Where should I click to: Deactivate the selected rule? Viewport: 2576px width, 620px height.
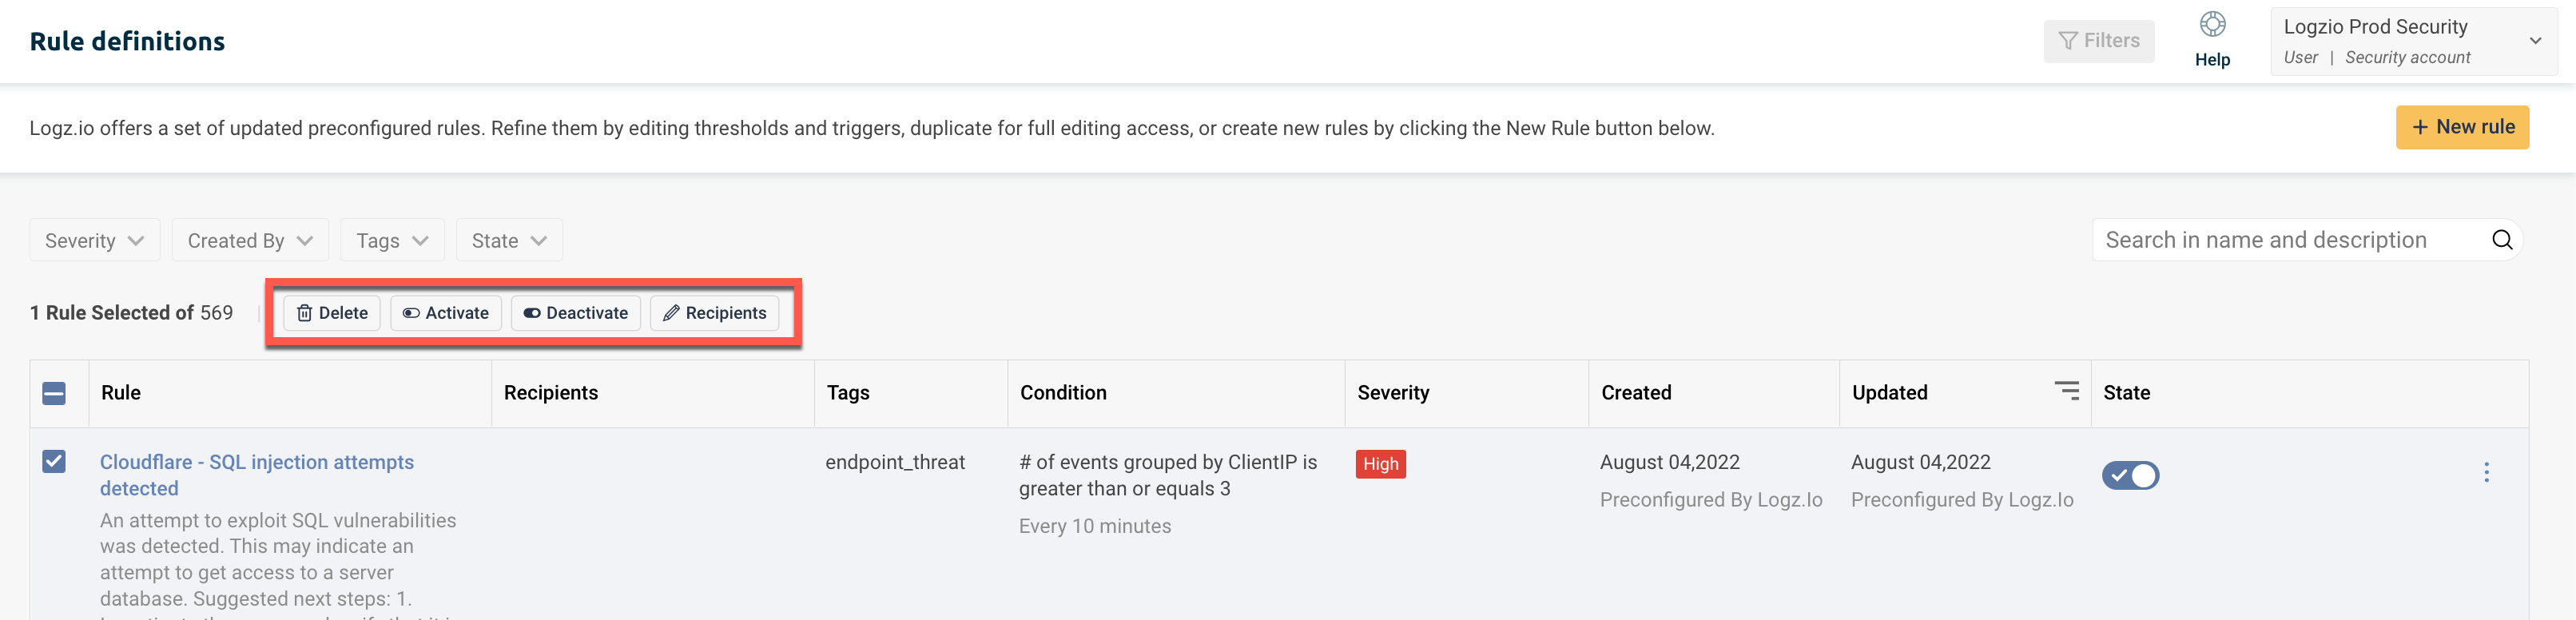575,313
